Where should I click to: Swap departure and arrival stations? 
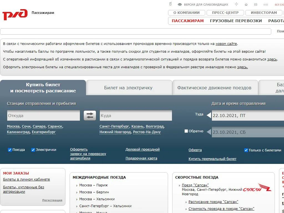(x=90, y=115)
